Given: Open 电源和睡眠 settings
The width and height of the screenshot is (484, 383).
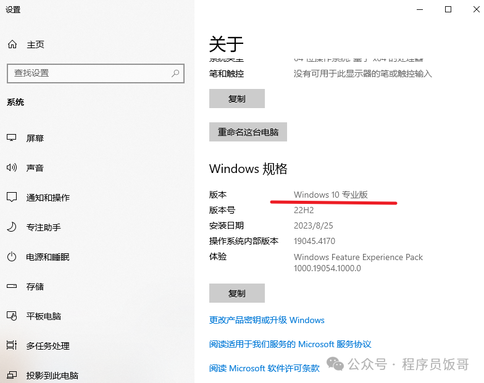Looking at the screenshot, I should pyautogui.click(x=48, y=257).
